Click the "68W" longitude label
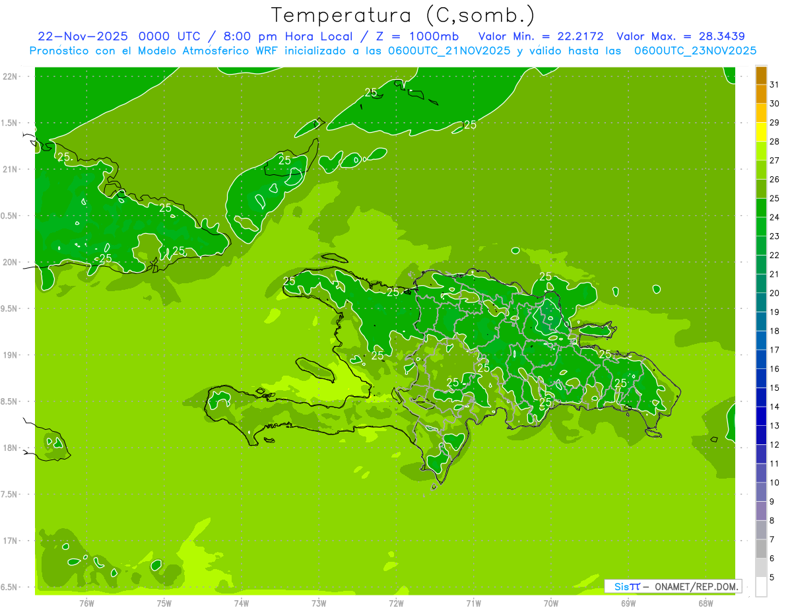Image resolution: width=792 pixels, height=612 pixels. [x=706, y=603]
